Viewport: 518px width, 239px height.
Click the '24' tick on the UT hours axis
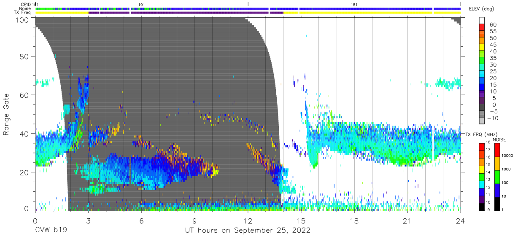click(x=461, y=220)
